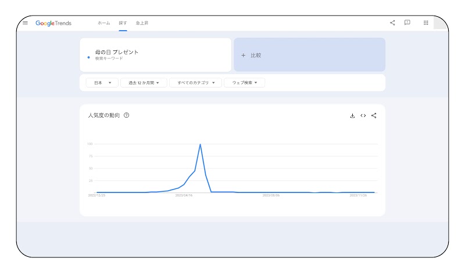Click the header share icon
465x273 pixels.
[392, 23]
